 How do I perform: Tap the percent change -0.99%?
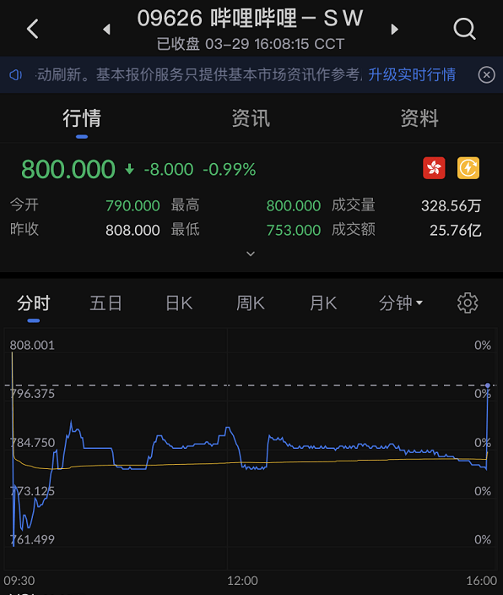coord(230,170)
